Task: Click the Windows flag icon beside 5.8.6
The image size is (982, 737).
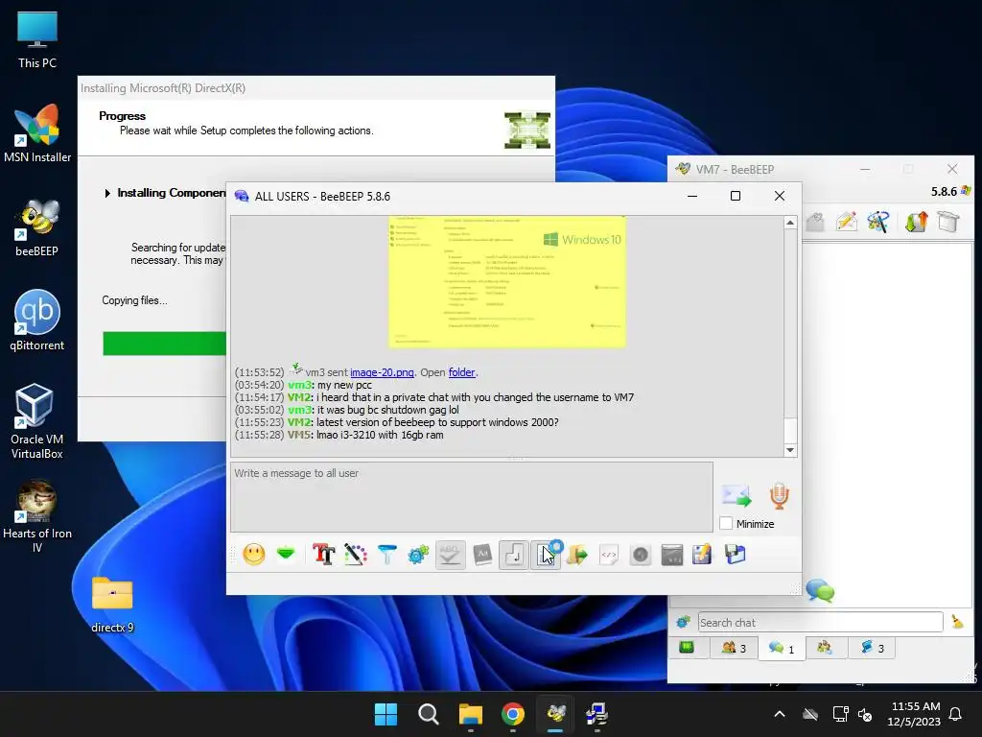Action: [967, 191]
